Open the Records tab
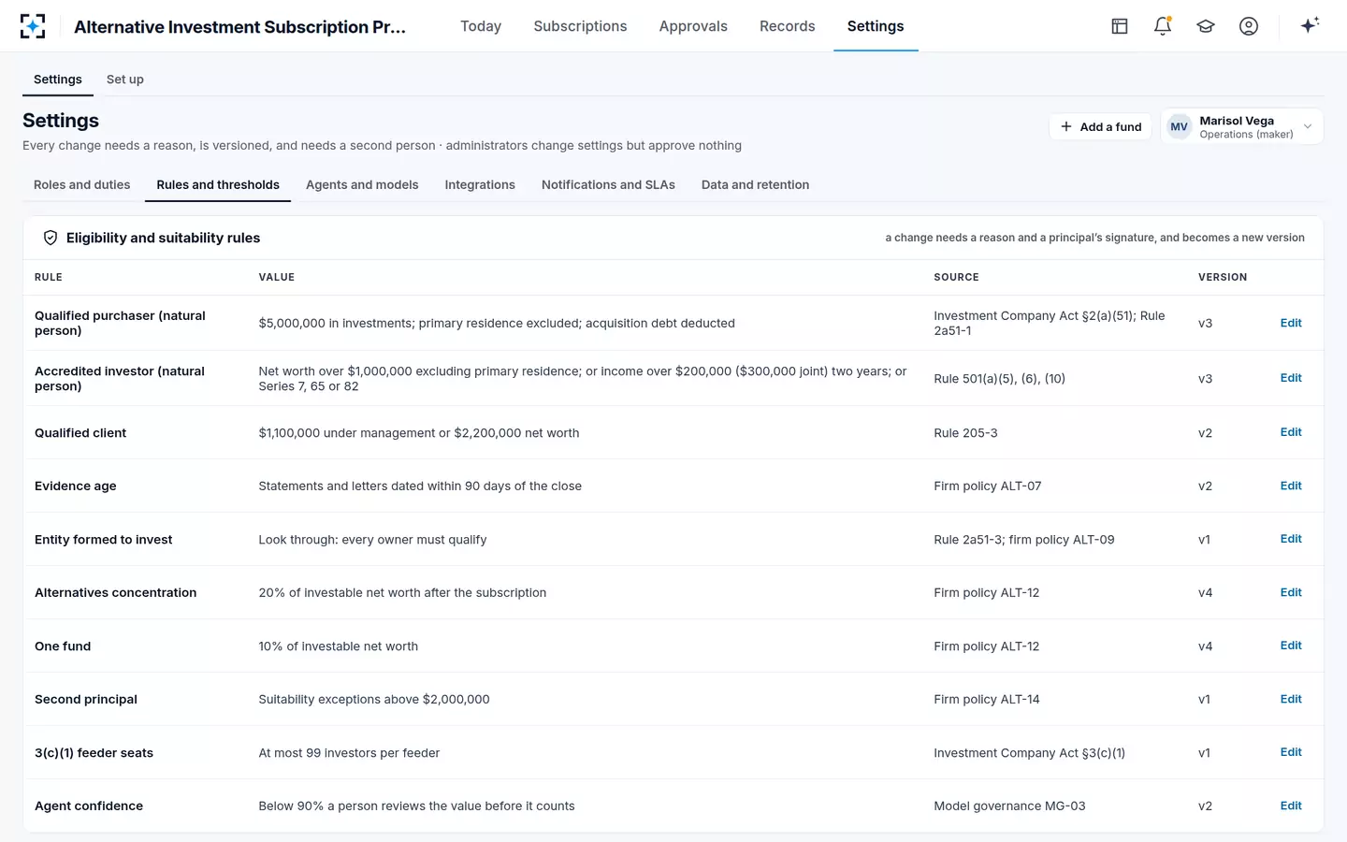Viewport: 1347px width, 842px height. pos(787,26)
